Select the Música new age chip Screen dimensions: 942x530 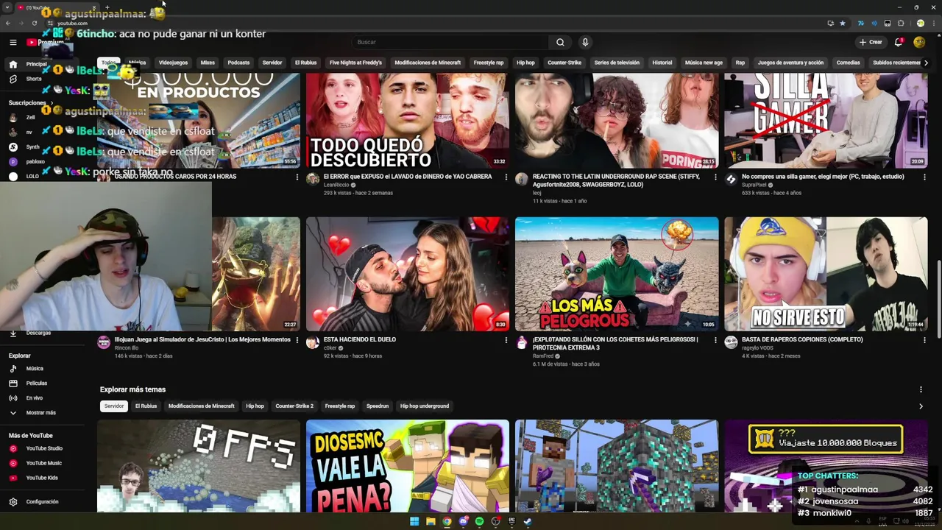click(704, 63)
